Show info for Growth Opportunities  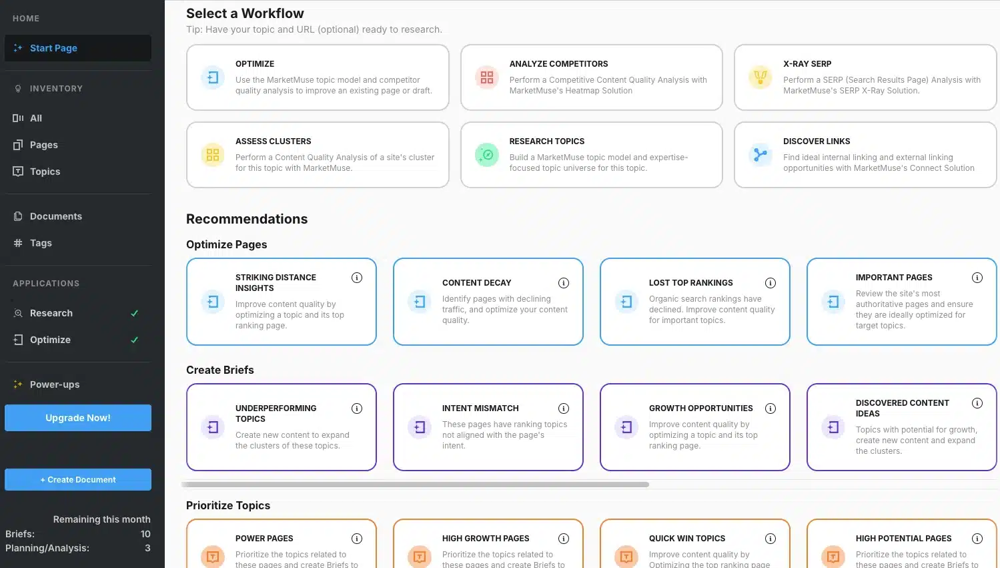(x=771, y=408)
